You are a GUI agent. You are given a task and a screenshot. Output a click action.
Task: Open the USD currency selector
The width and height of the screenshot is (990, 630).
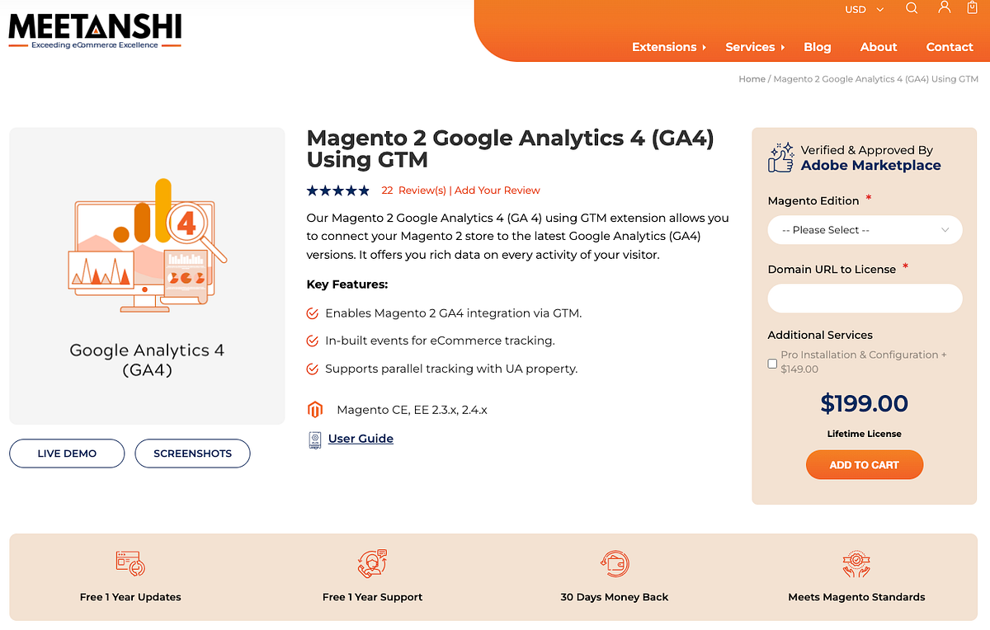click(x=861, y=9)
